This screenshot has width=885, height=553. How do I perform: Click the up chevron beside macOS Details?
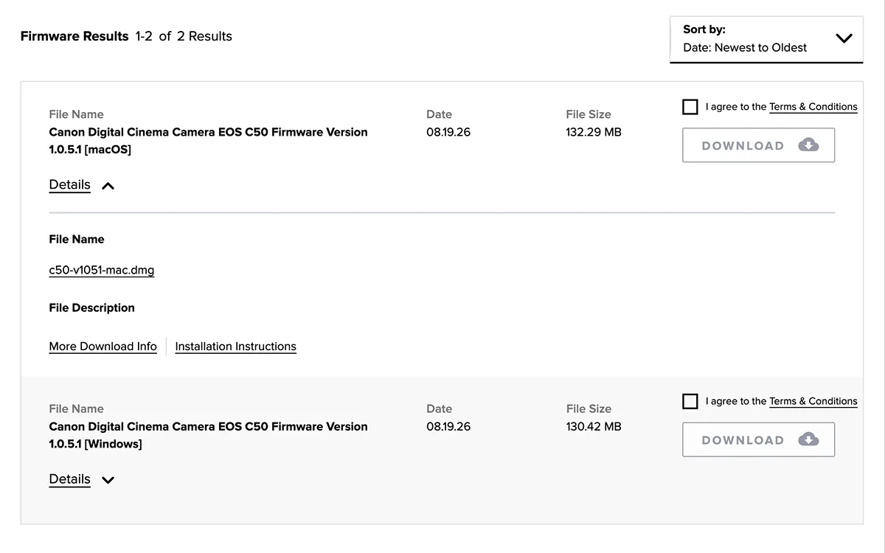(x=108, y=186)
